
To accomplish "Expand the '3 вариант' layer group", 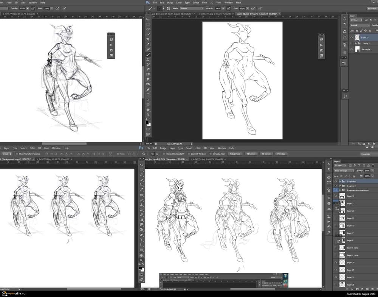I will pos(339,181).
